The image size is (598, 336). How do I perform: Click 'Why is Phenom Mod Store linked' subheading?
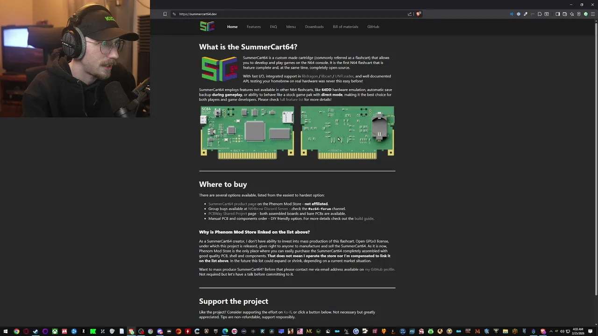(x=254, y=232)
